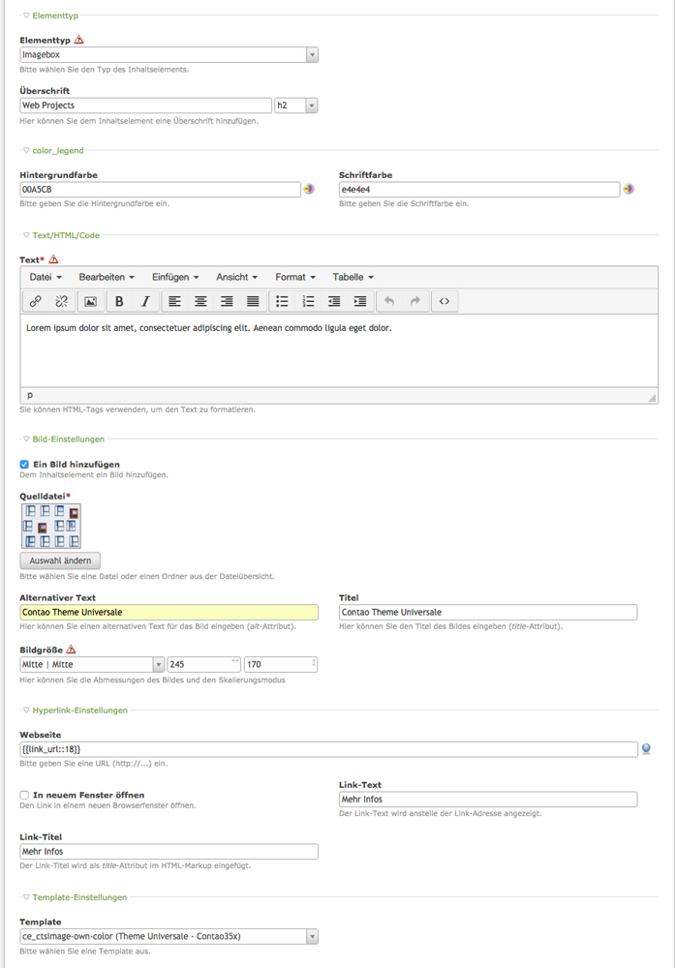Center-align text in the editor toolbar
This screenshot has width=675, height=968.
coord(200,301)
